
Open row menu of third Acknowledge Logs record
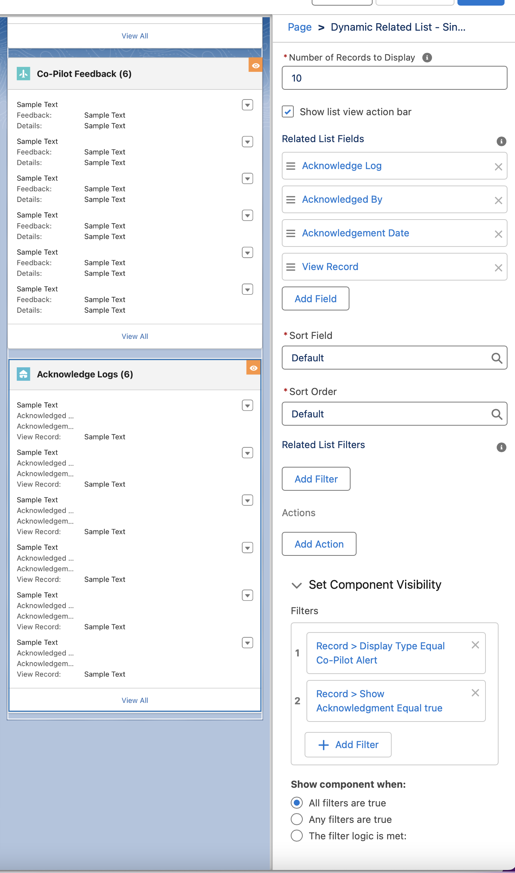(x=247, y=500)
